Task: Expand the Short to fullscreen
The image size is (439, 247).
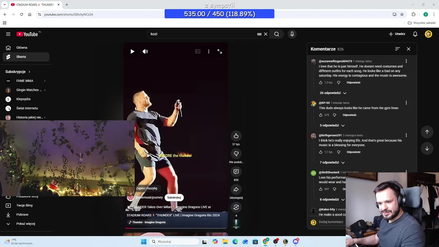Action: click(x=220, y=51)
